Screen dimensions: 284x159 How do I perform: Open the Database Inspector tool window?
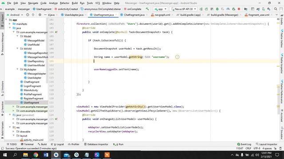(x=96, y=144)
